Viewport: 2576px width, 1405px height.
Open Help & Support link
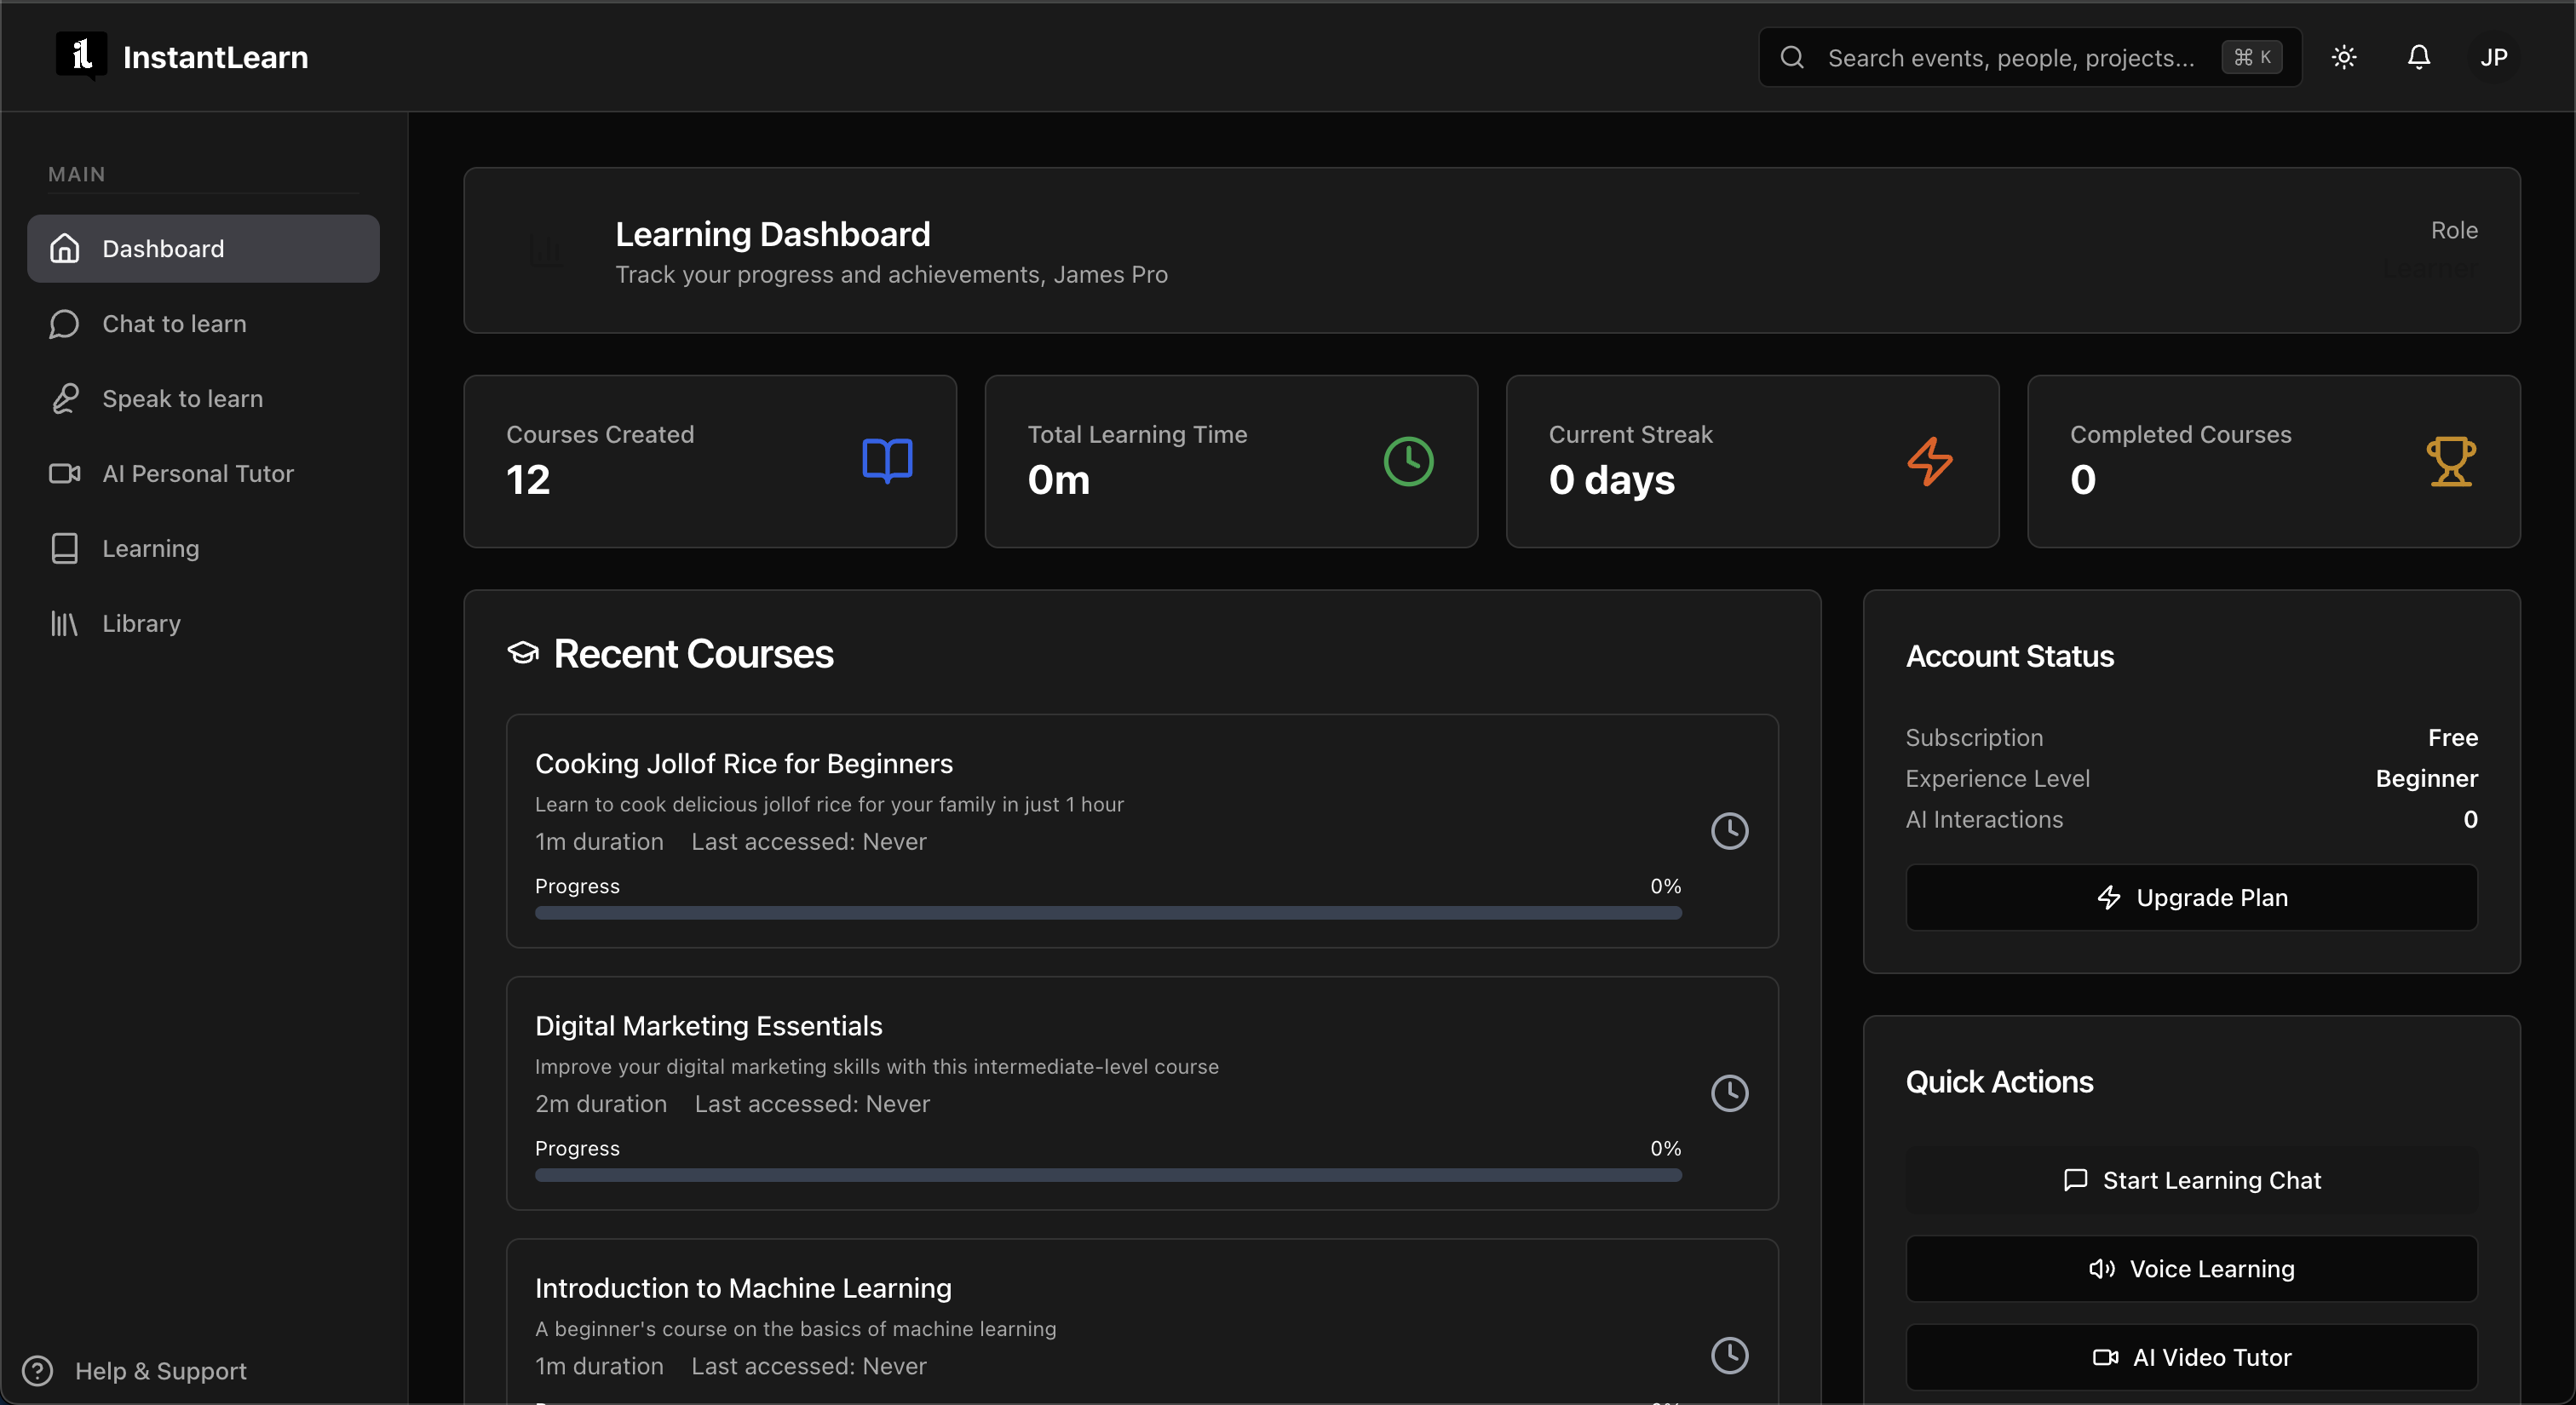[160, 1371]
